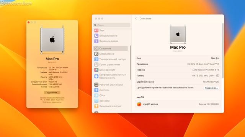Select Основные gear icon in sidebar
The image size is (245, 137).
pyautogui.click(x=96, y=48)
